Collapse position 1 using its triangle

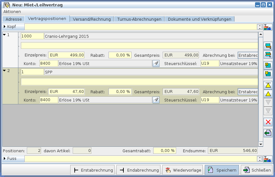click(4, 35)
